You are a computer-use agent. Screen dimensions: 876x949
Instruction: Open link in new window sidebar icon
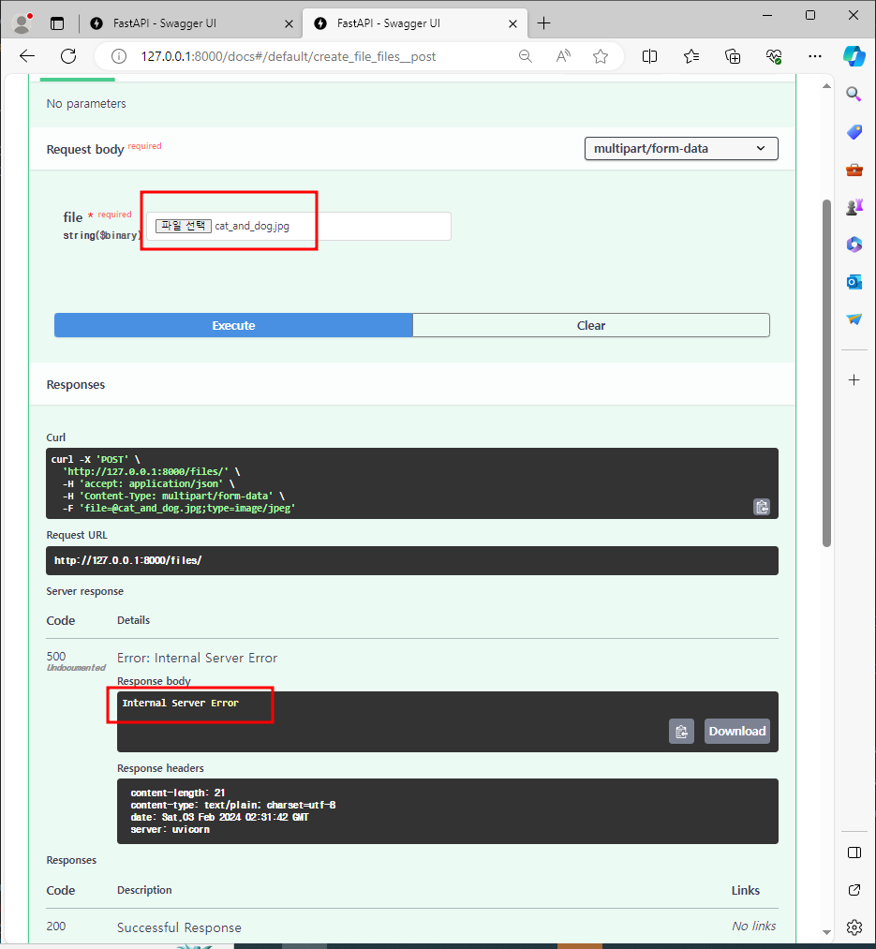pos(854,890)
